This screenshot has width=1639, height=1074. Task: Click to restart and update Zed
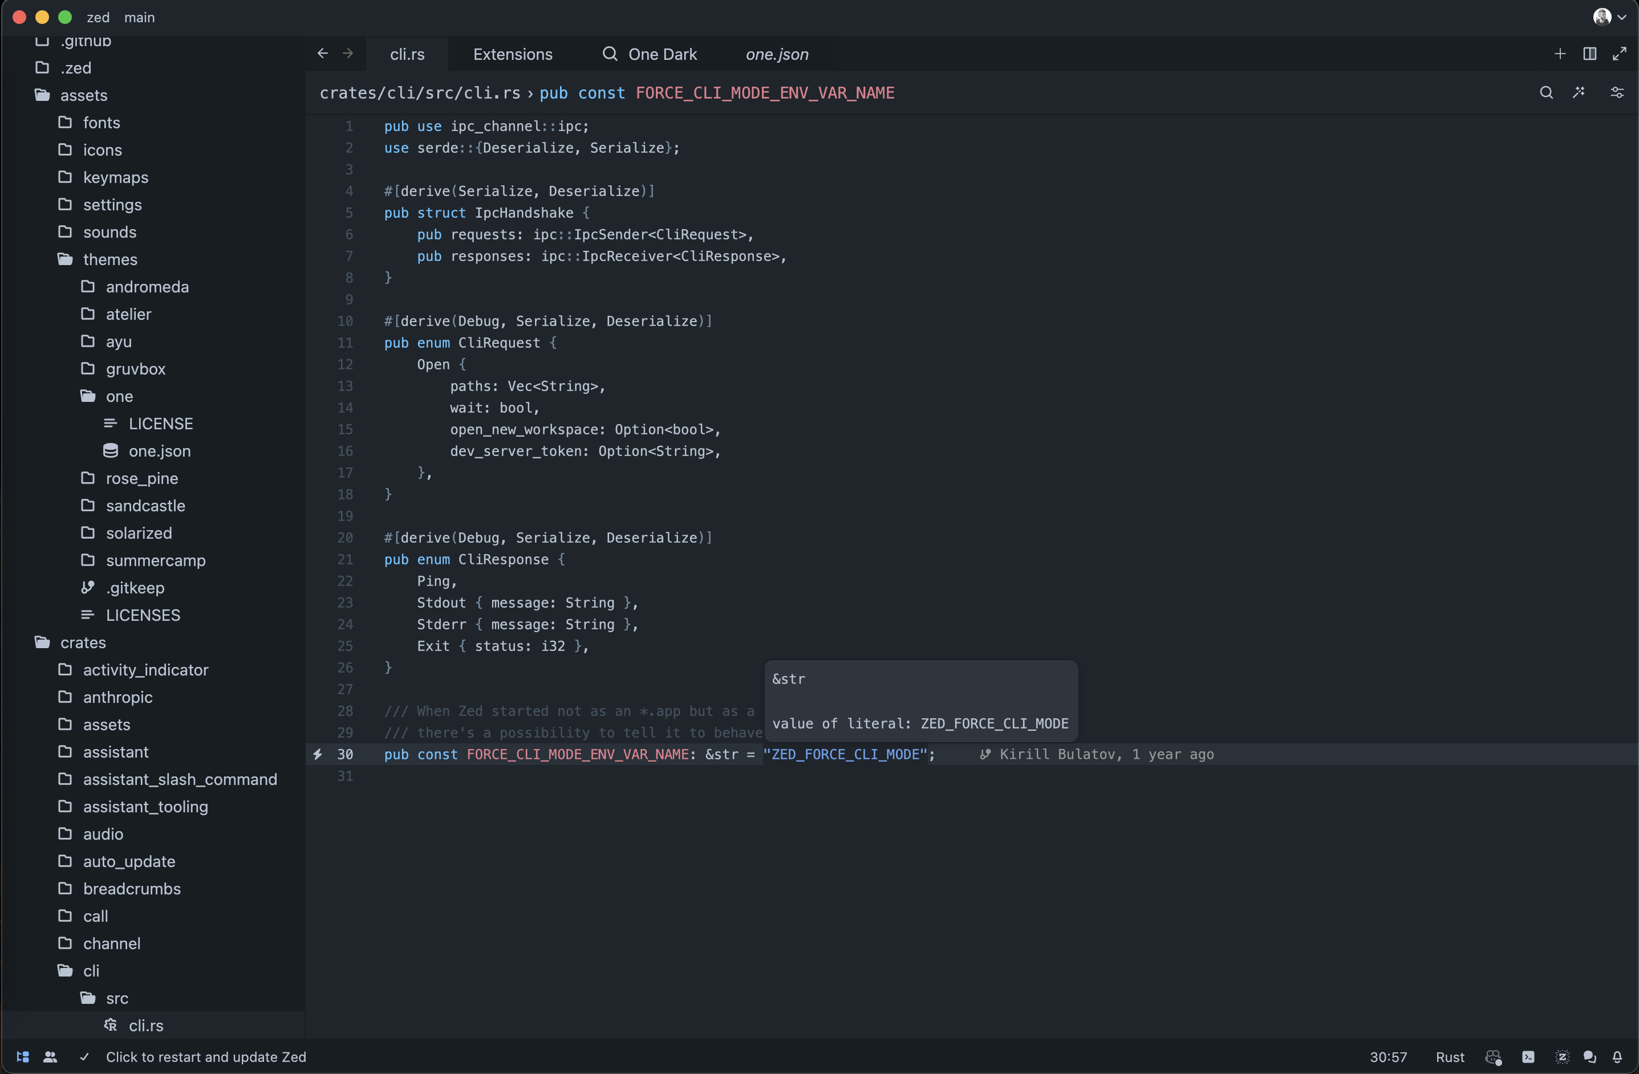click(x=206, y=1057)
